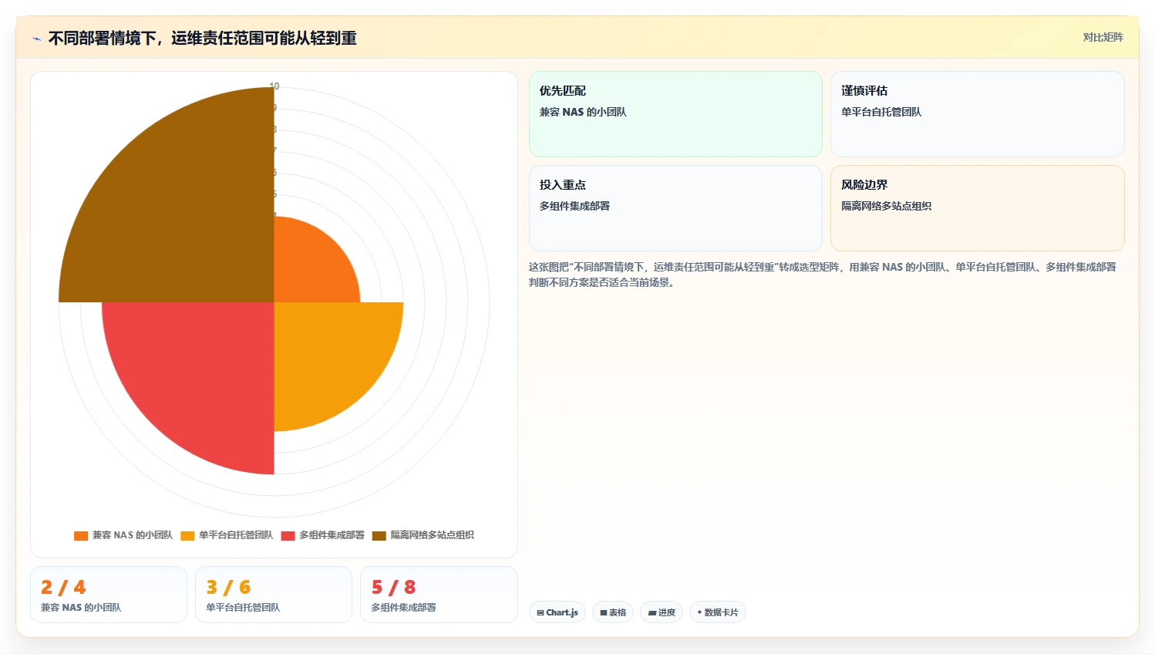Click the 兼容 NAS 的小团队 legend text

(133, 535)
